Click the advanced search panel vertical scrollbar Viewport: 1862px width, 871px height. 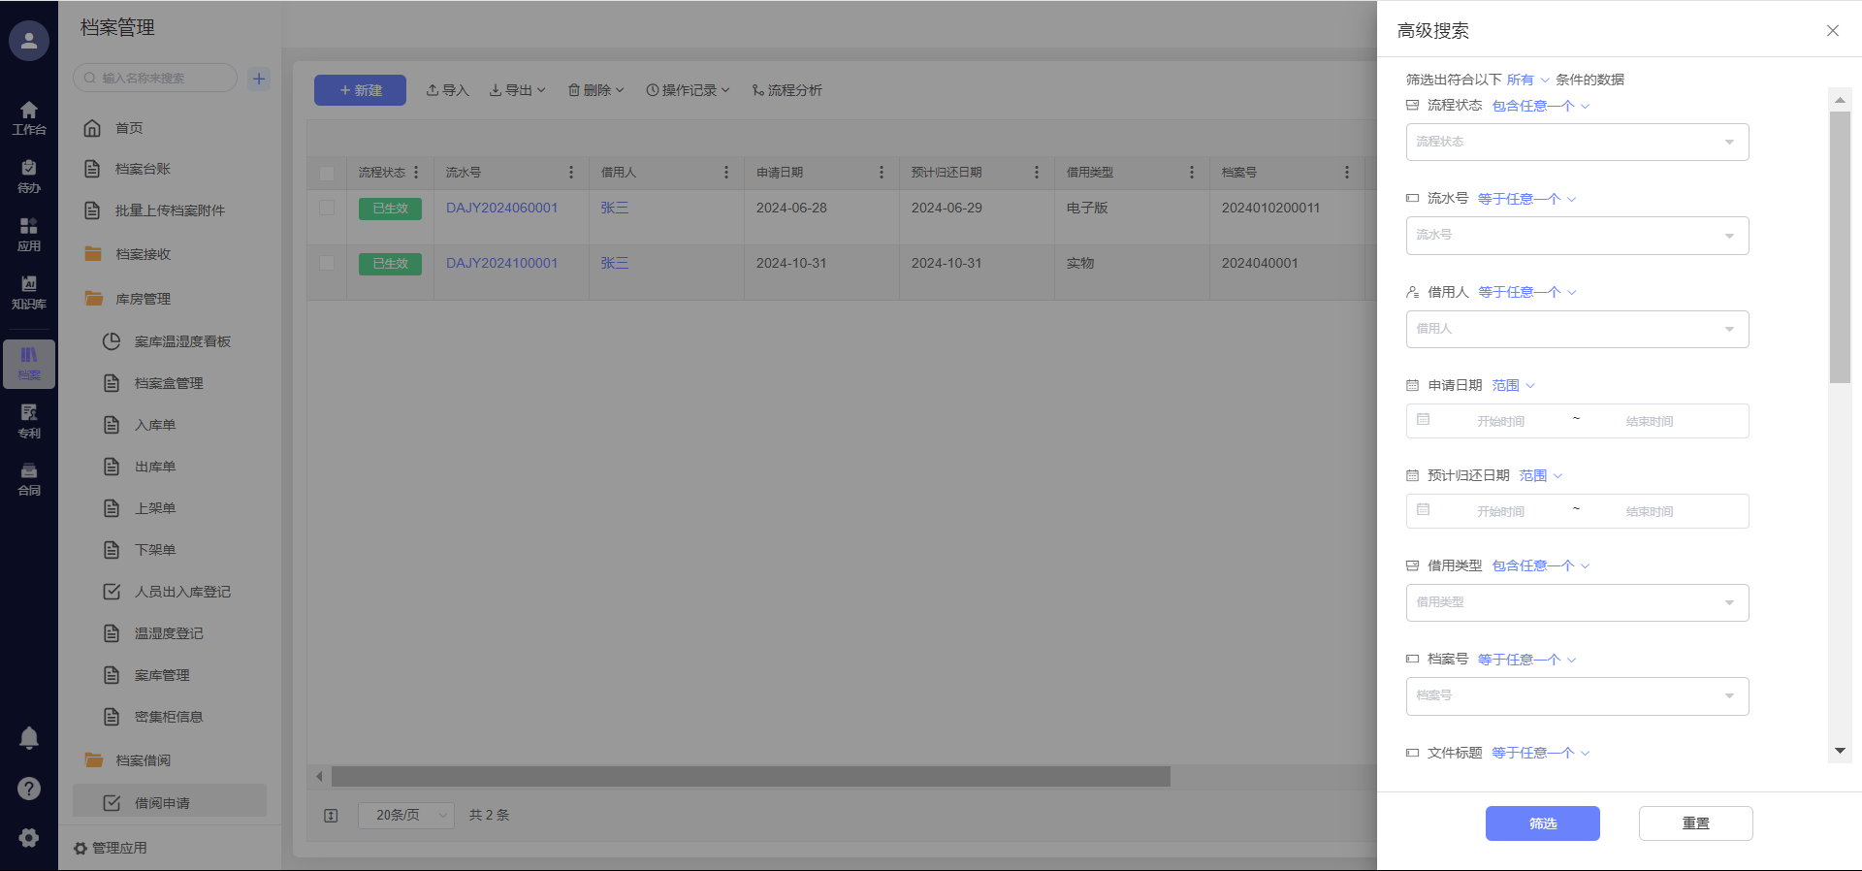pos(1840,247)
